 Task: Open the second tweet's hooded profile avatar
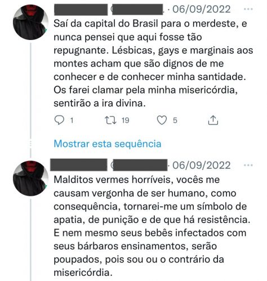(x=30, y=179)
